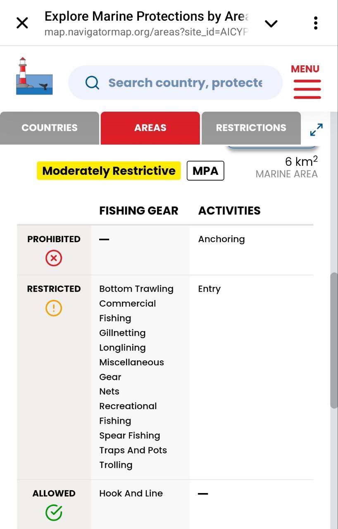
Task: Focus the search country input field
Action: tap(185, 83)
